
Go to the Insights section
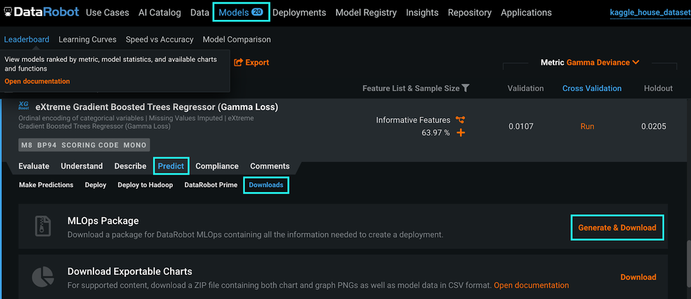point(422,12)
